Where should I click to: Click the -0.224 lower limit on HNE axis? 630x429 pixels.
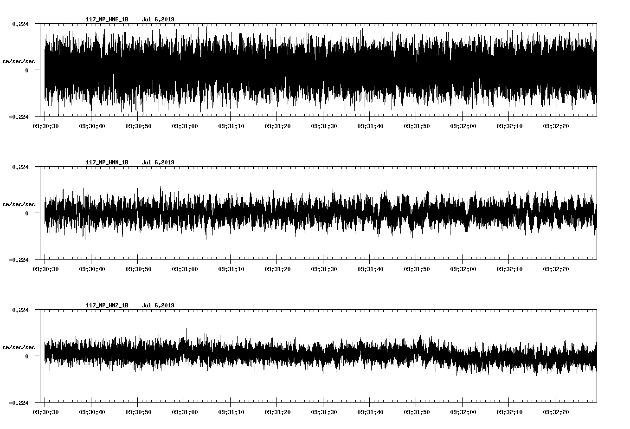(19, 117)
